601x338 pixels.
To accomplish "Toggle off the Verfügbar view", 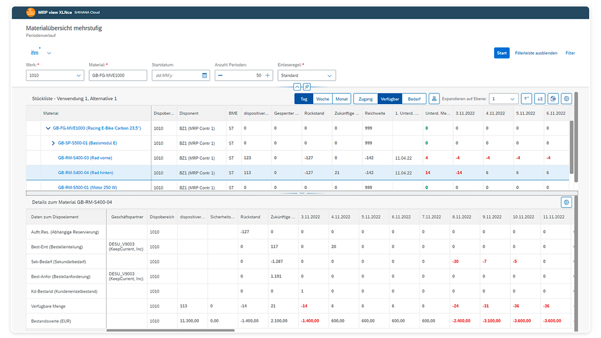I will 390,99.
